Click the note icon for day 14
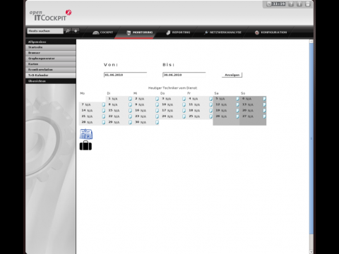The width and height of the screenshot is (339, 254). 103,111
